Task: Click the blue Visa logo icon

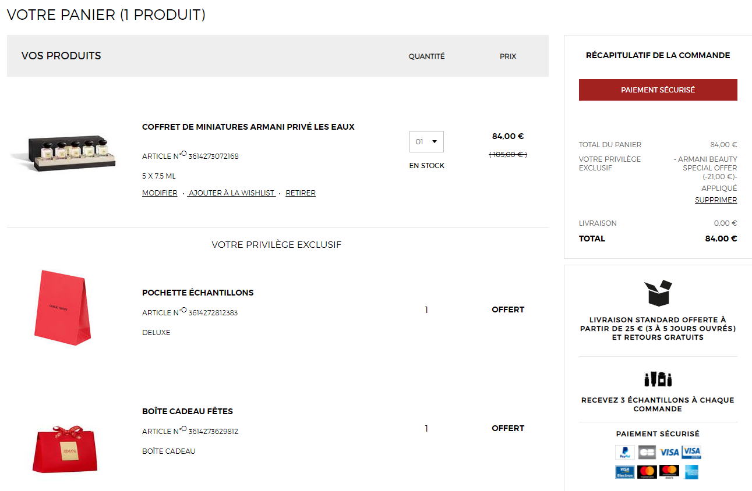Action: [669, 452]
